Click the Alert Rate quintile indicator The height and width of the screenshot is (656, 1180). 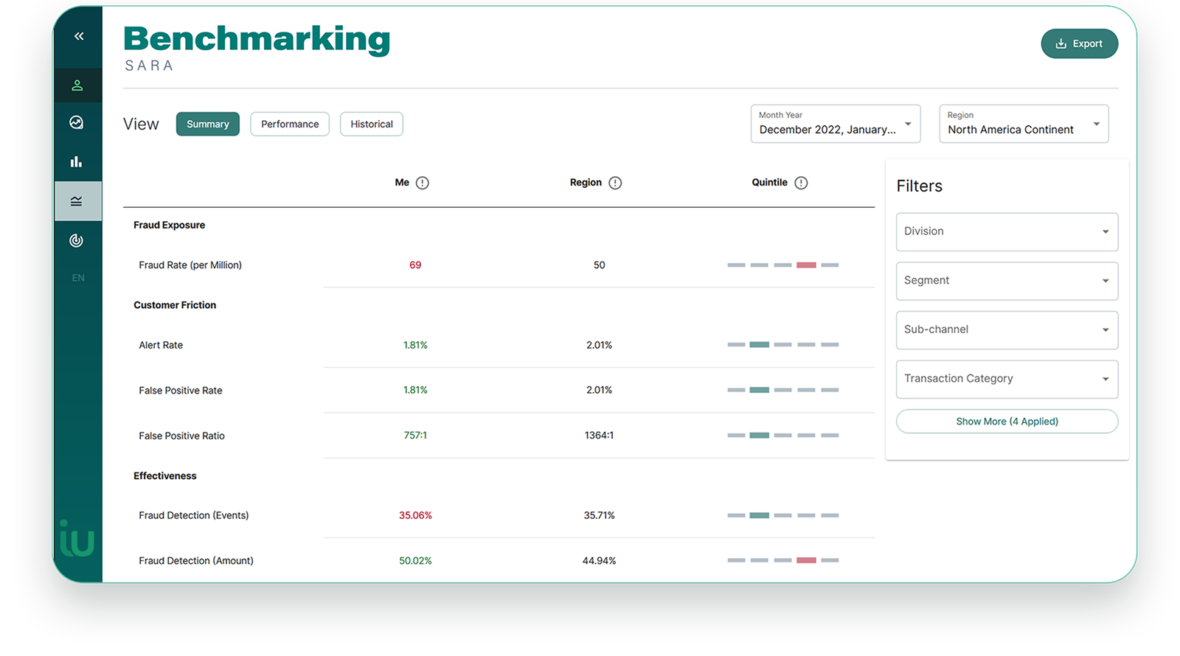click(x=782, y=344)
